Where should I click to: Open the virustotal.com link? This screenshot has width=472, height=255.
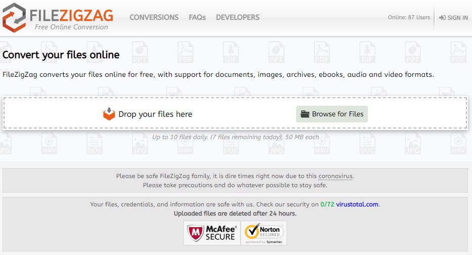pos(357,204)
